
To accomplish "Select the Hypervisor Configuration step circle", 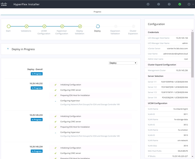I will coord(62,26).
